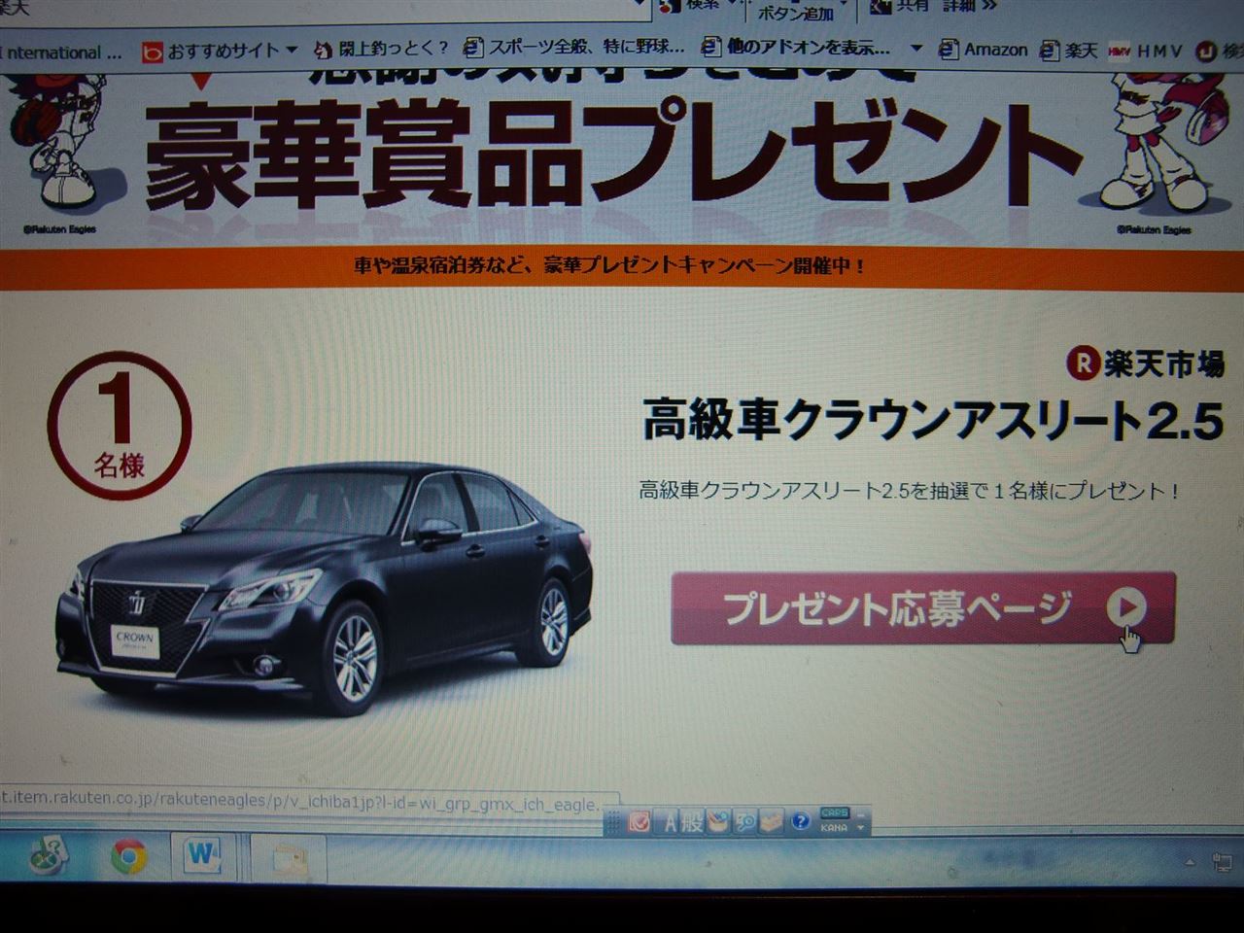Viewport: 1244px width, 933px height.
Task: Click the HMV logo icon in favorites bar
Action: (x=1119, y=52)
